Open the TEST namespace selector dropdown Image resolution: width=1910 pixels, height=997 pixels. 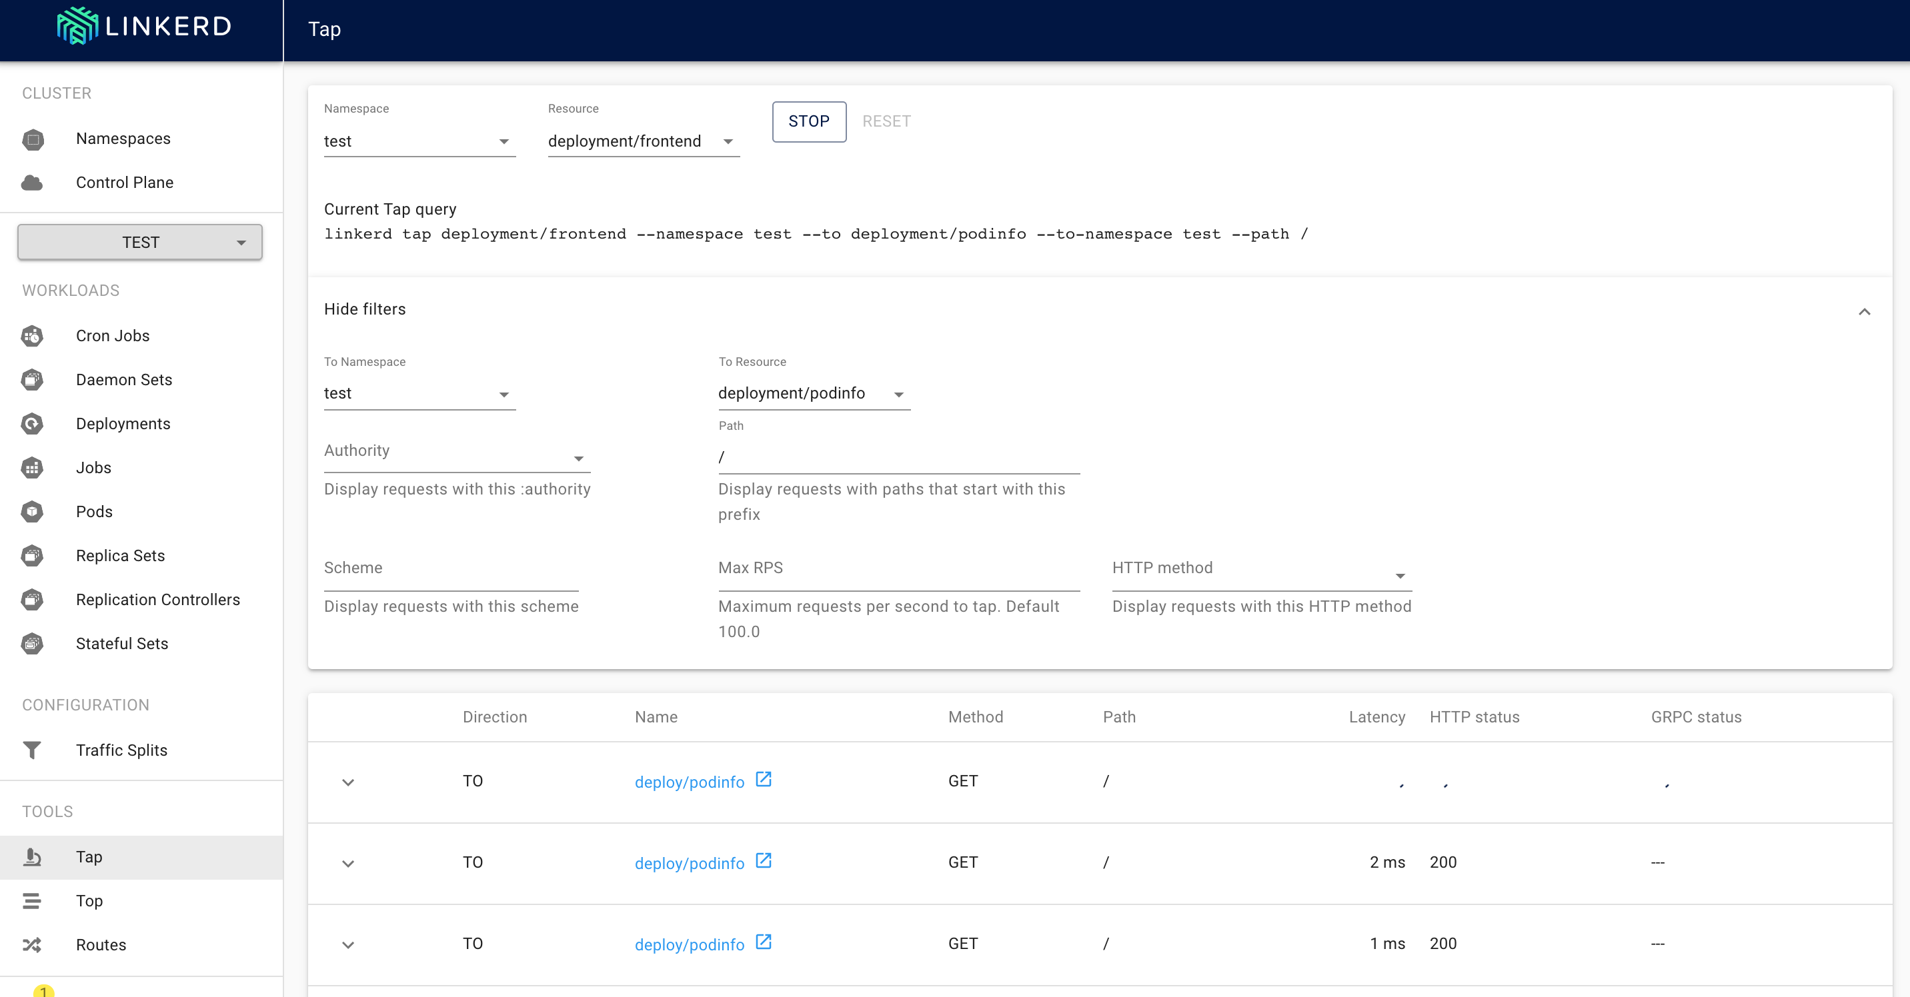point(140,242)
